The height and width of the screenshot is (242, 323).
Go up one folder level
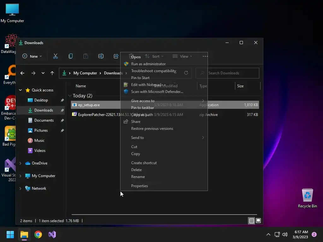[x=52, y=73]
